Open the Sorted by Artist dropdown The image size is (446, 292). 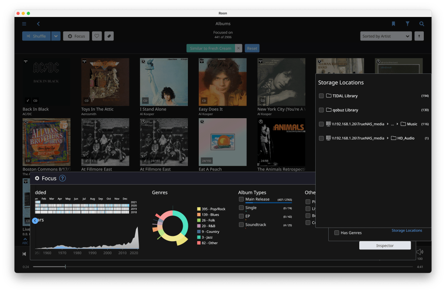pyautogui.click(x=386, y=36)
